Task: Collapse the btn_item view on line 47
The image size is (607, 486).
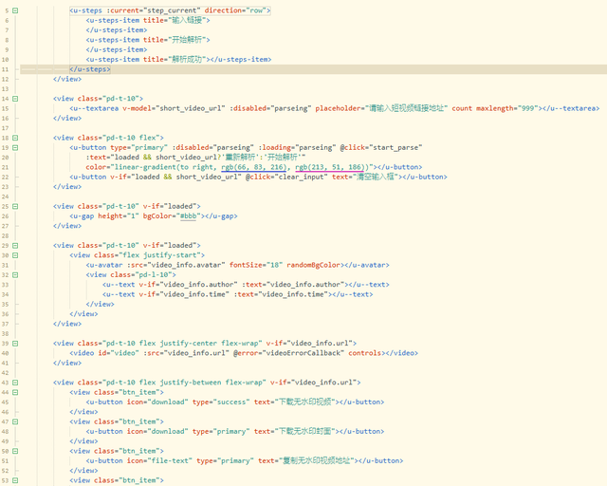Action: point(15,421)
